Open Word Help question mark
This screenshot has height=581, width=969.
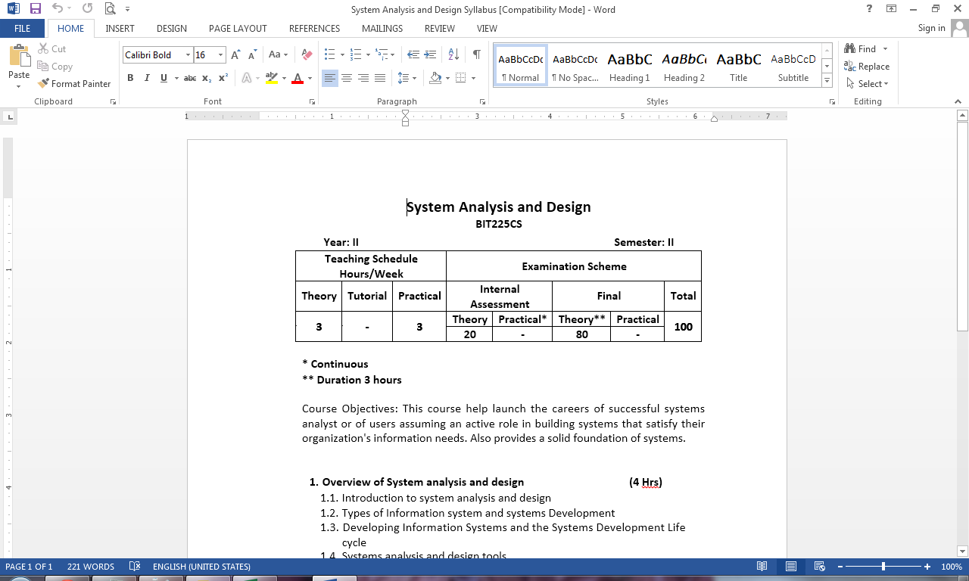click(x=868, y=9)
